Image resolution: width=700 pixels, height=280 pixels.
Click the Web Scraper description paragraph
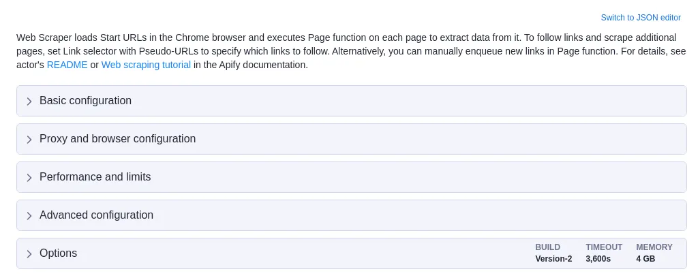(351, 51)
